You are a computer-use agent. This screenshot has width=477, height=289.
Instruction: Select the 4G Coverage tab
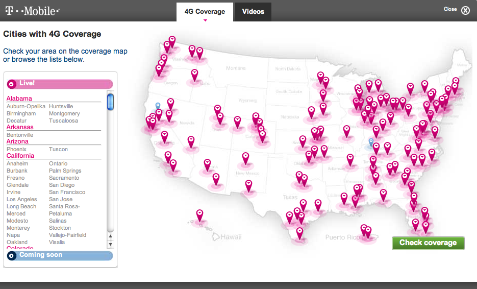coord(205,11)
